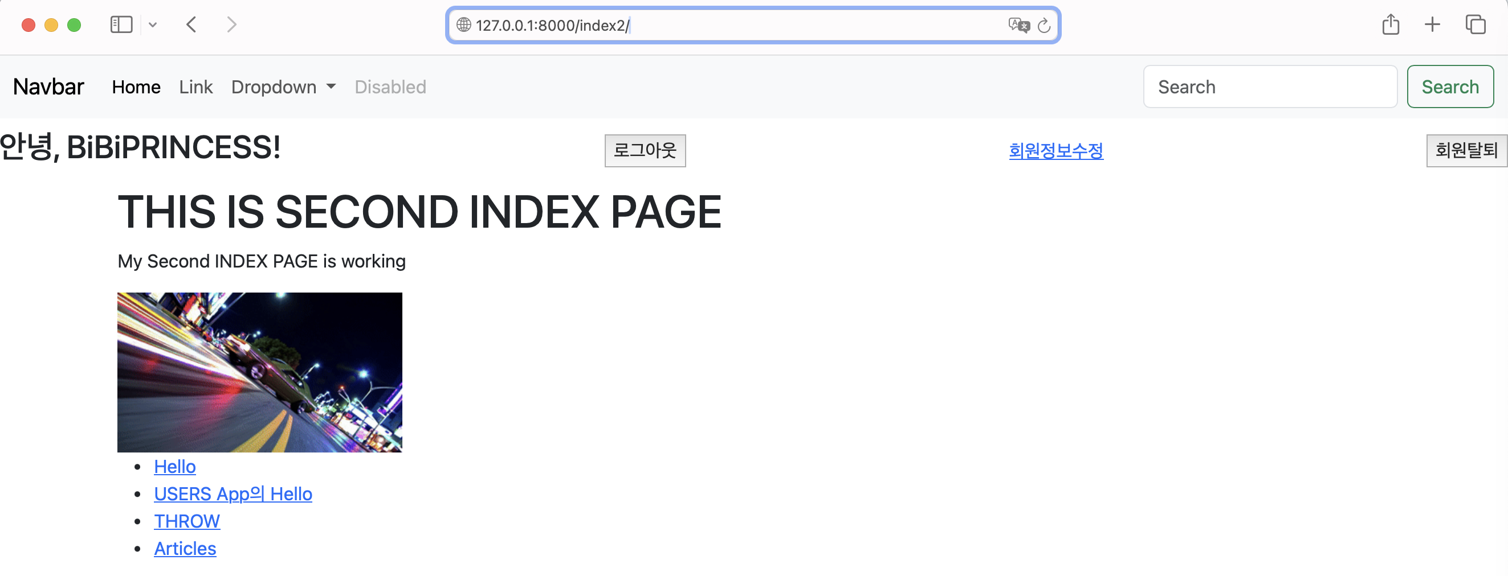Image resolution: width=1508 pixels, height=576 pixels.
Task: Click the globe site-info icon in address bar
Action: pyautogui.click(x=464, y=24)
